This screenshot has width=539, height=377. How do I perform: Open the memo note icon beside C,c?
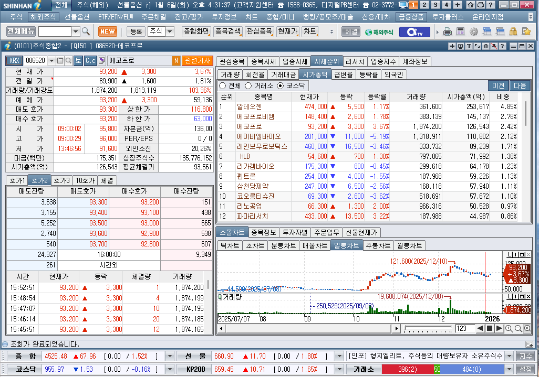102,61
